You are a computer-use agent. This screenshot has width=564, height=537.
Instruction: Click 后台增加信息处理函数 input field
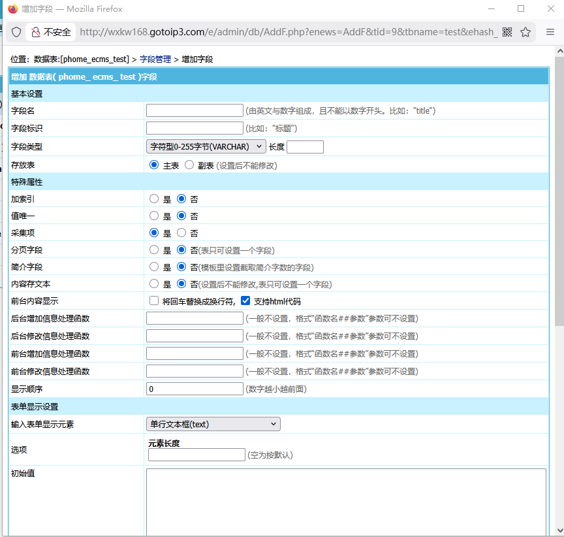[x=195, y=318]
